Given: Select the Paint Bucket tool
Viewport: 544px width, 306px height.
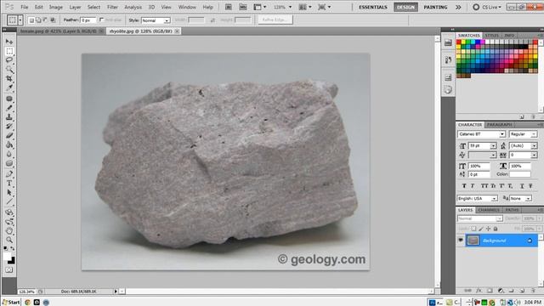Looking at the screenshot, I should [x=9, y=144].
